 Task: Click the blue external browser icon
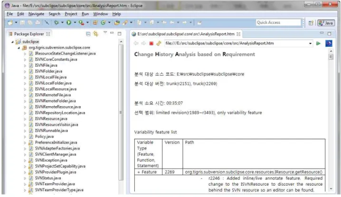click(x=329, y=44)
